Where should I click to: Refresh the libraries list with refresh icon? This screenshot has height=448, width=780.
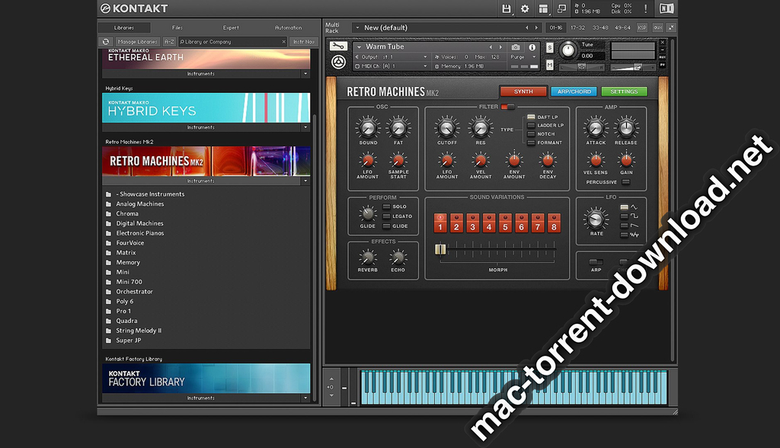tap(105, 42)
